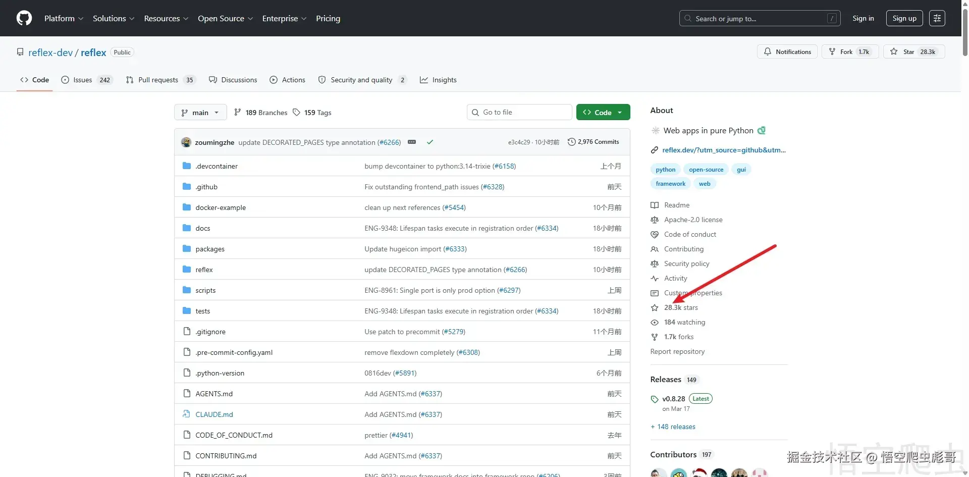Click the green commit status checkmark
Viewport: 969px width, 477px height.
click(430, 142)
